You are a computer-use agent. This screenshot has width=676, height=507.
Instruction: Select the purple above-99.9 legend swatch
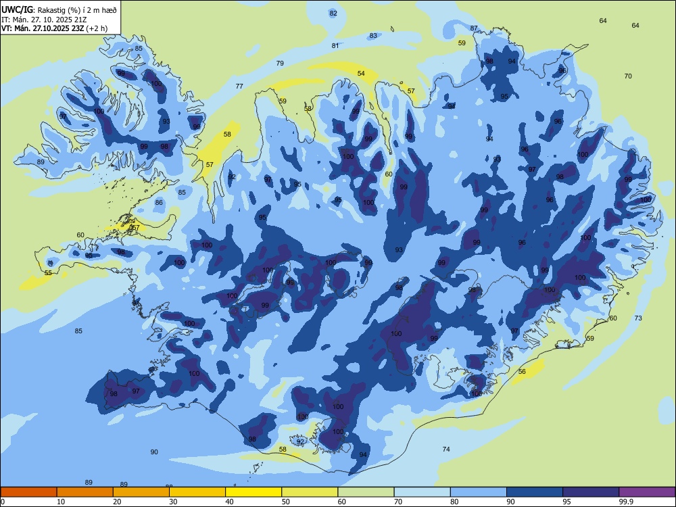(x=648, y=492)
